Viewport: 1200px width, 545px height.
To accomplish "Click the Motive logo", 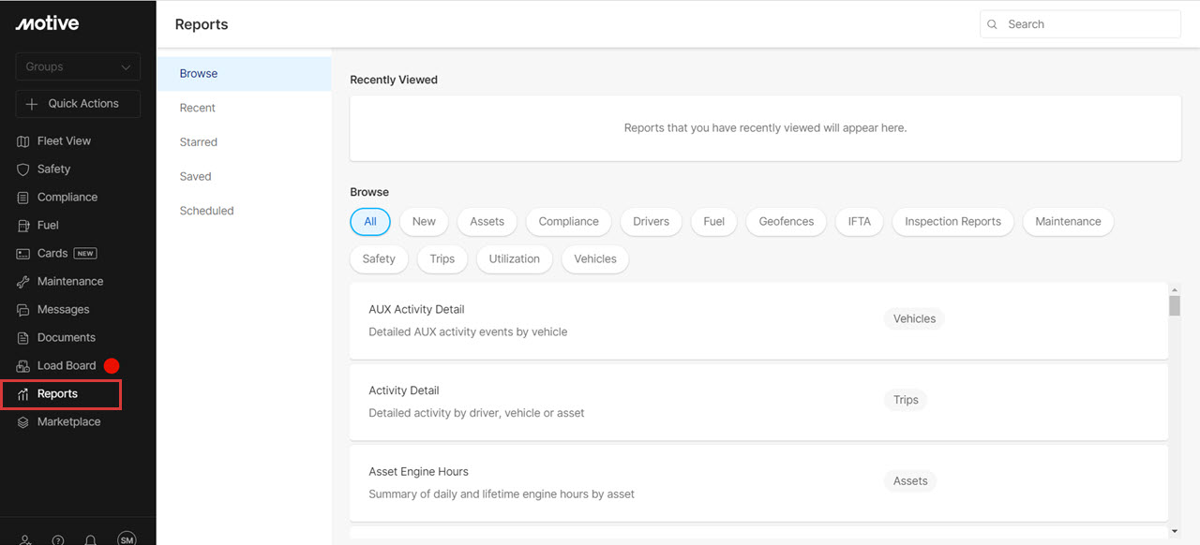I will 47,23.
